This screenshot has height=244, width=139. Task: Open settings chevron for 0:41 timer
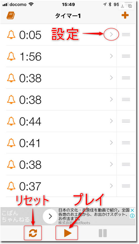[x=111, y=142]
